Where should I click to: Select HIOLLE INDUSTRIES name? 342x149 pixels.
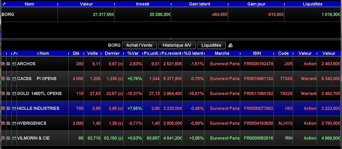pyautogui.click(x=38, y=109)
